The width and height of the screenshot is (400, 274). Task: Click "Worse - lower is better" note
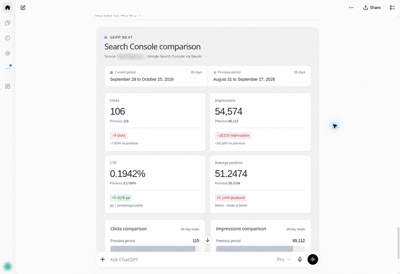click(231, 205)
